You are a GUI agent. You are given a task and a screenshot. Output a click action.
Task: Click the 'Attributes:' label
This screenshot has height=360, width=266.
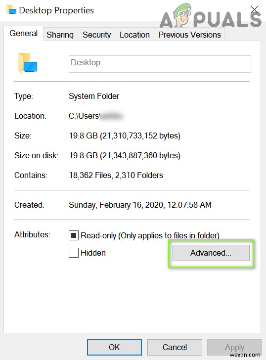coord(32,234)
